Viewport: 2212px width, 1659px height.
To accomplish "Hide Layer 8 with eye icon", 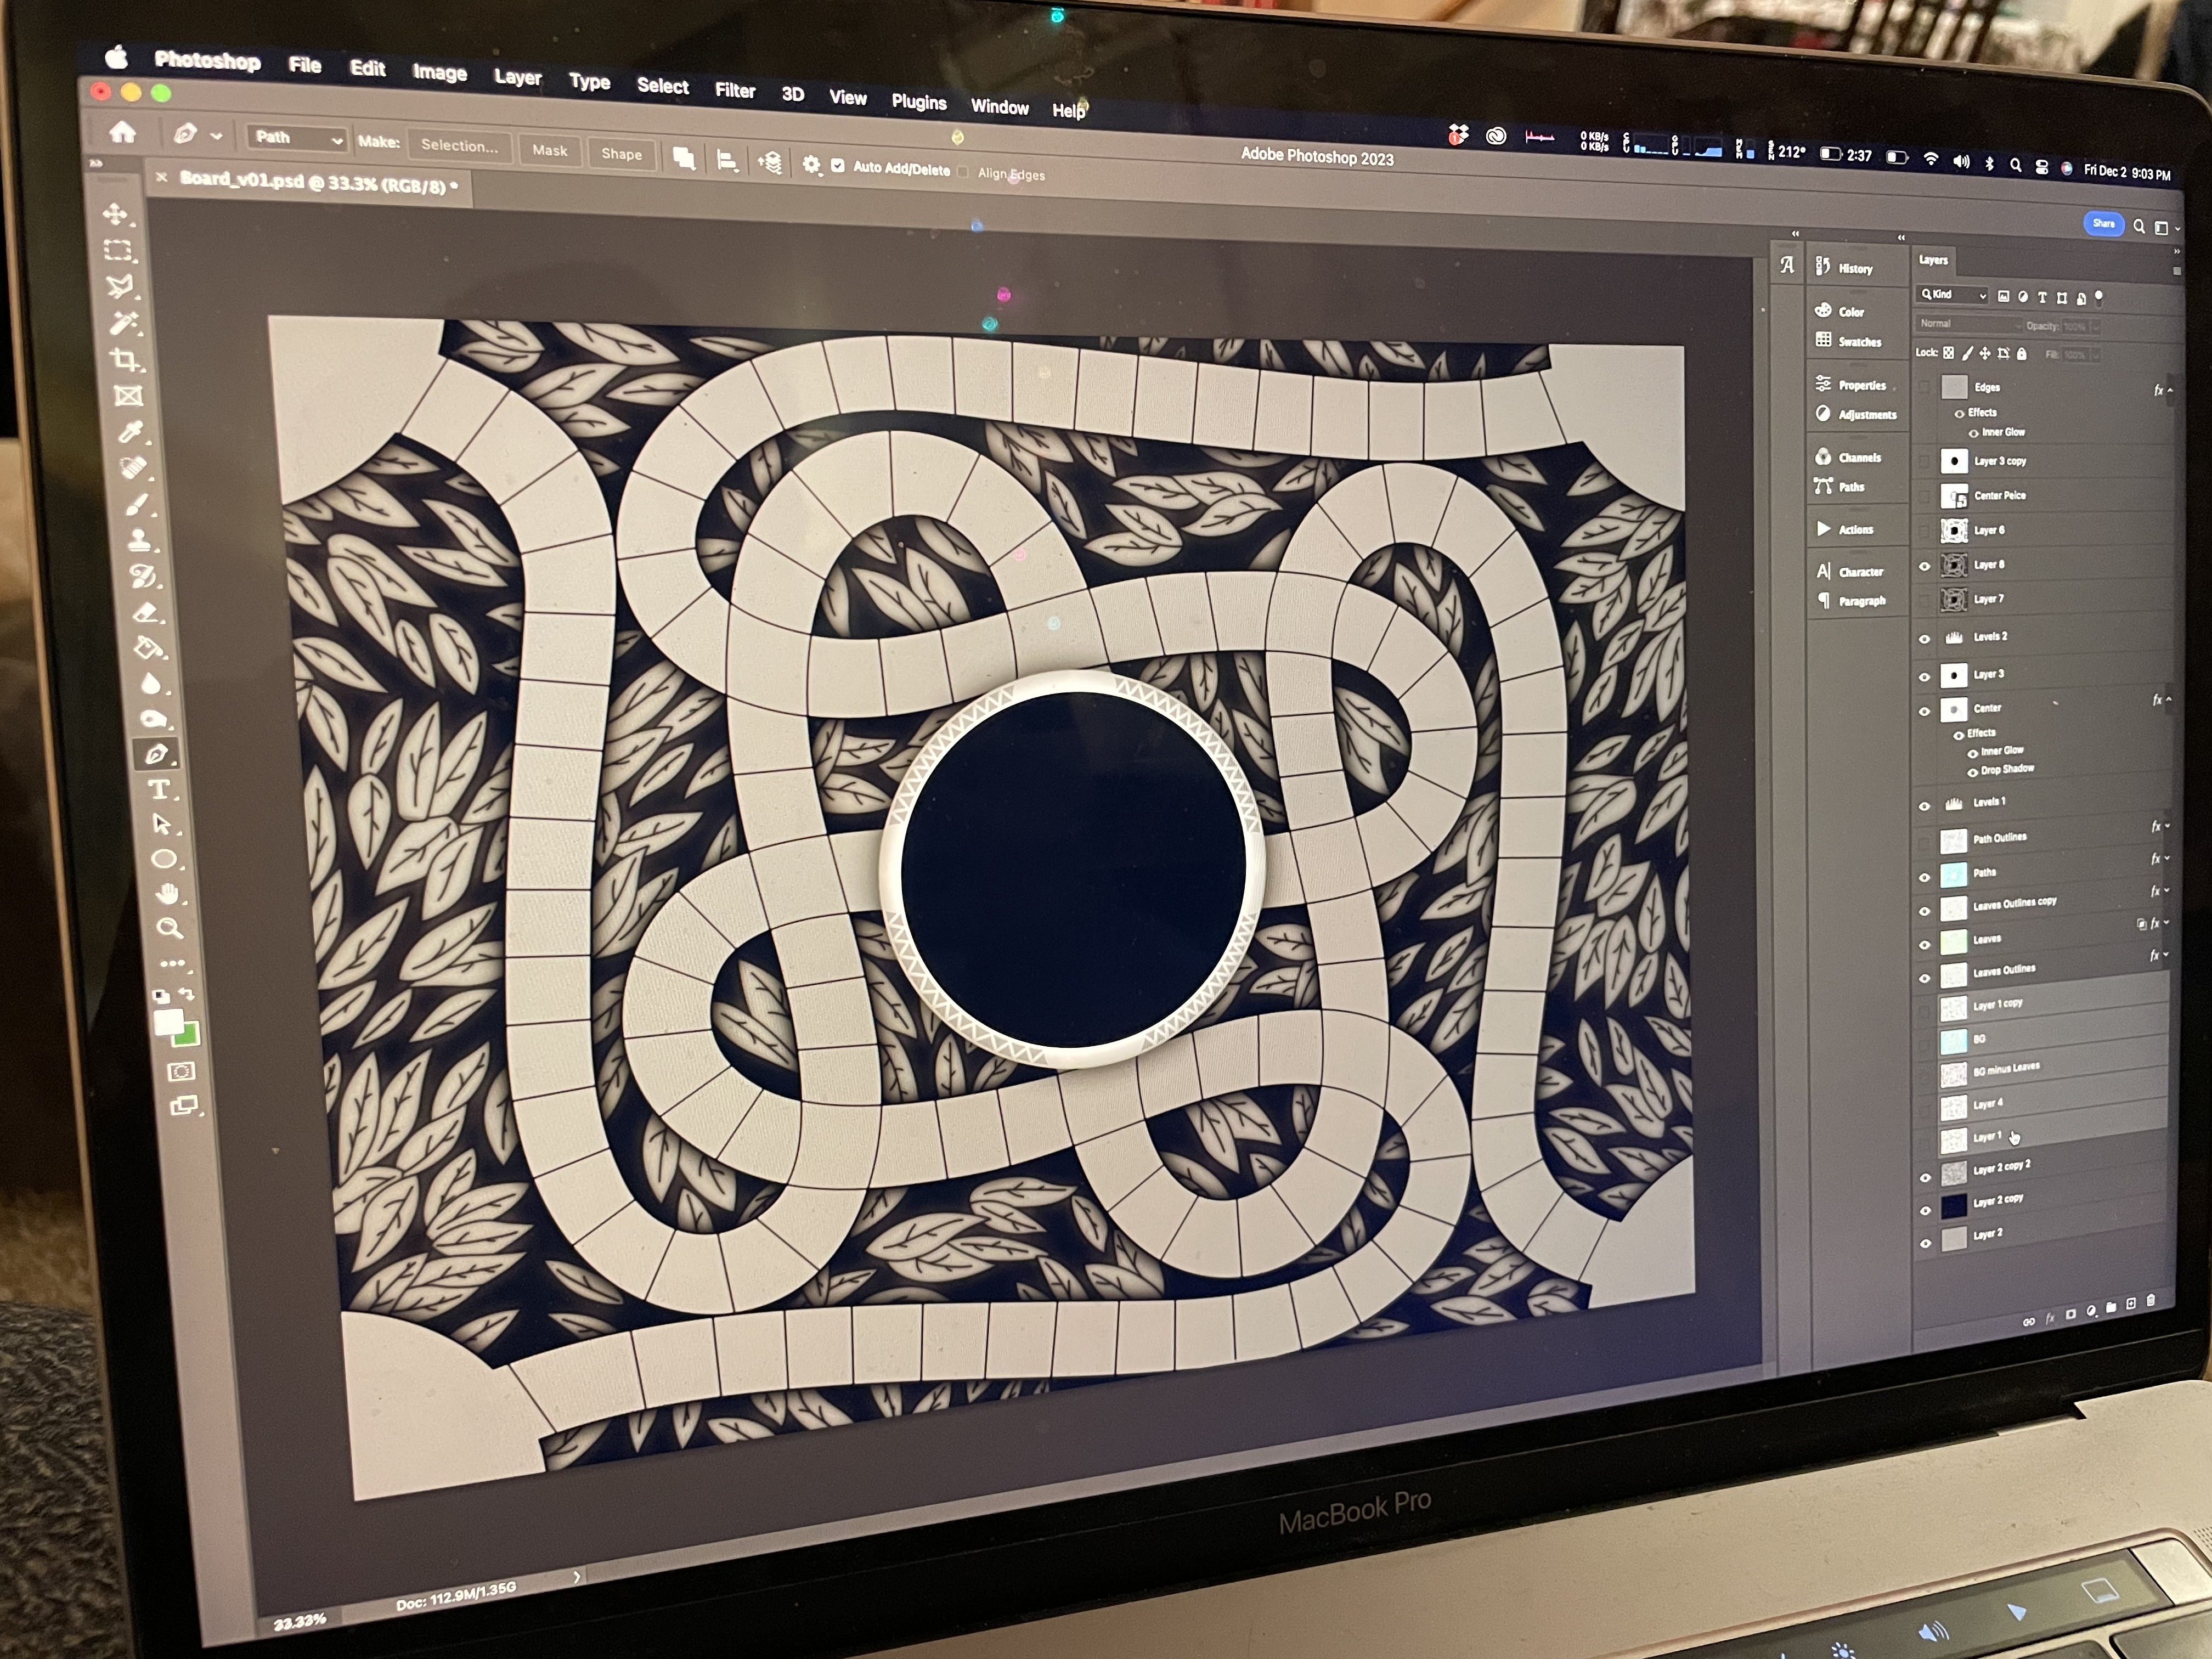I will [x=1924, y=566].
